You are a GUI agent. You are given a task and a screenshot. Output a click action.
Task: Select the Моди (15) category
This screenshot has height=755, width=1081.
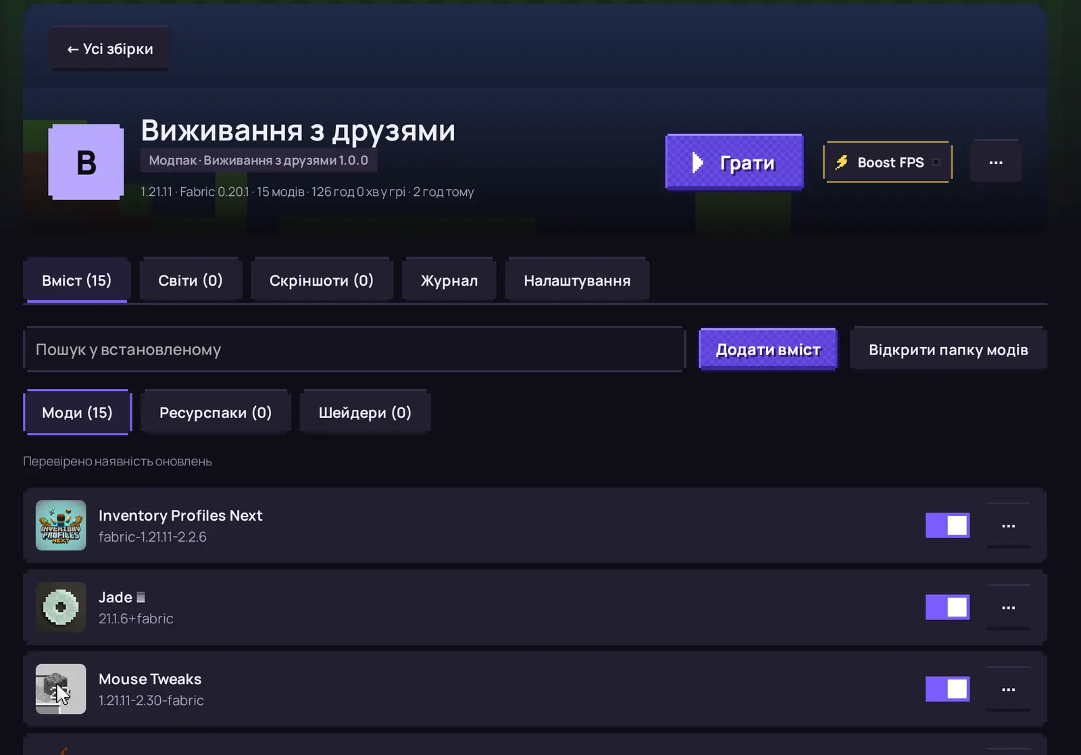[x=77, y=413]
